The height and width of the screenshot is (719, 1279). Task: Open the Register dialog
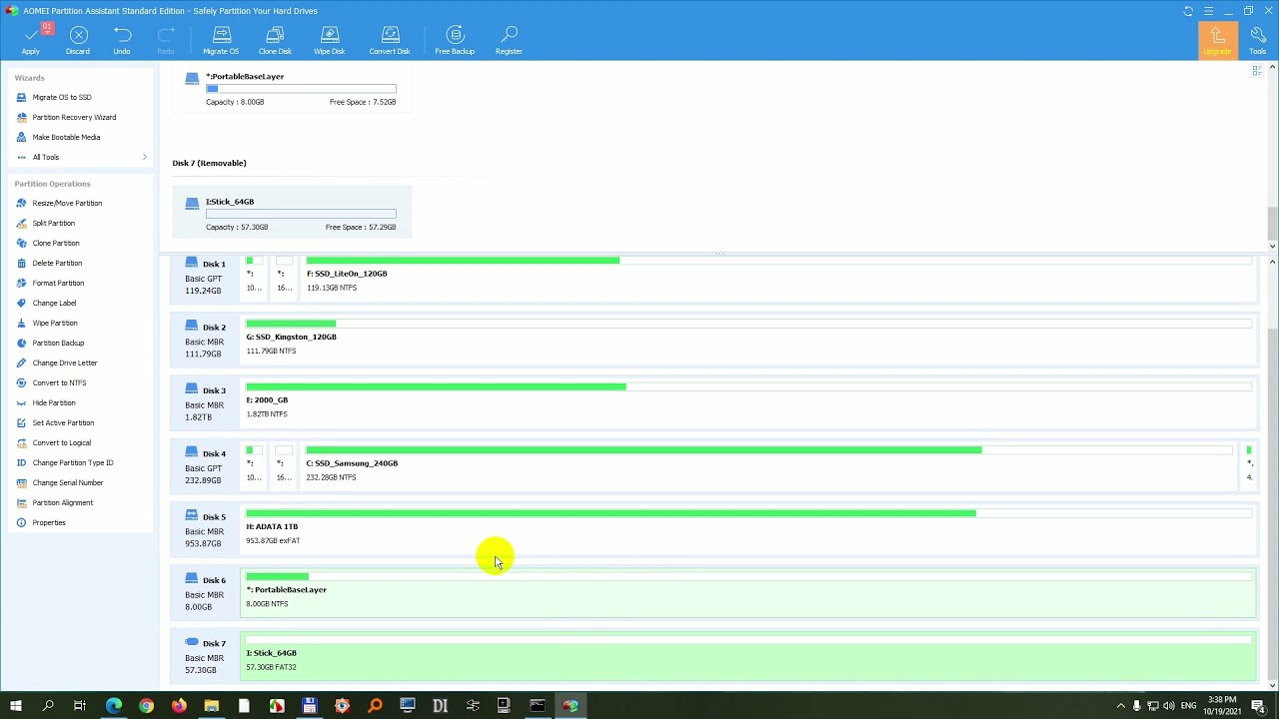pos(509,40)
